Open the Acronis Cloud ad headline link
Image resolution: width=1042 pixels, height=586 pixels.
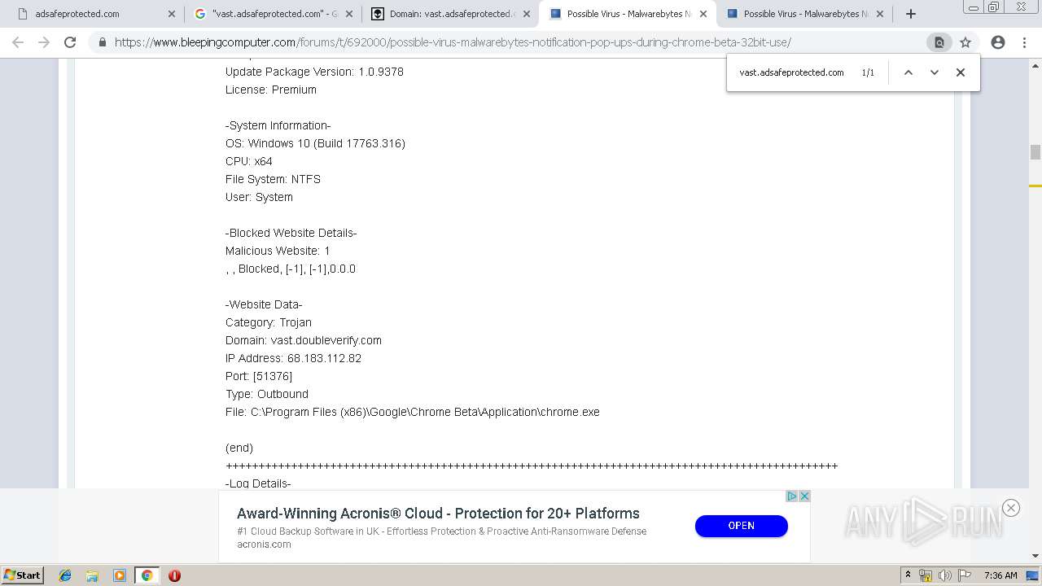tap(438, 514)
